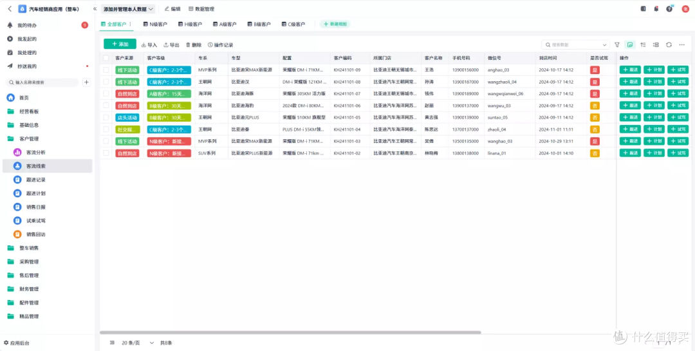Click the 删除 trash icon button
The height and width of the screenshot is (351, 695).
(x=194, y=45)
